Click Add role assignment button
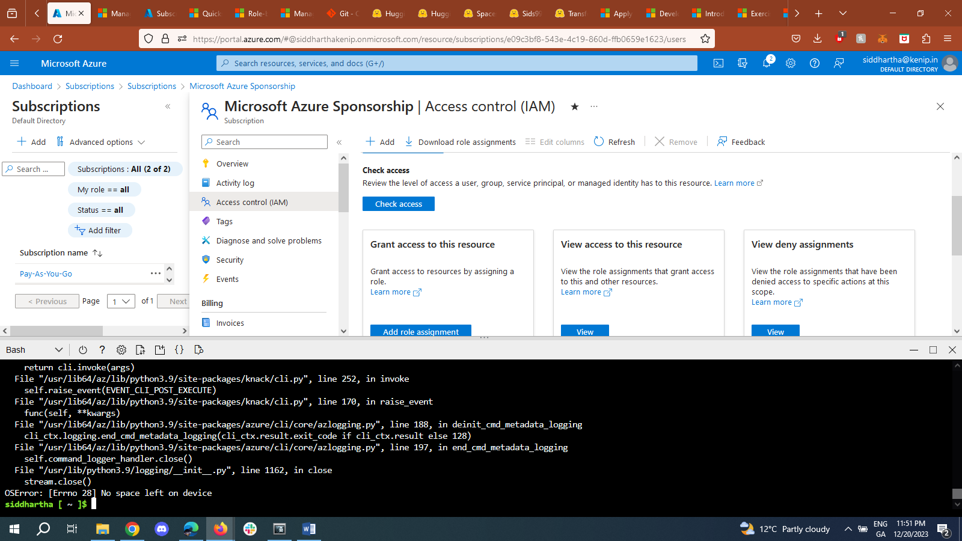The image size is (962, 541). [x=421, y=331]
